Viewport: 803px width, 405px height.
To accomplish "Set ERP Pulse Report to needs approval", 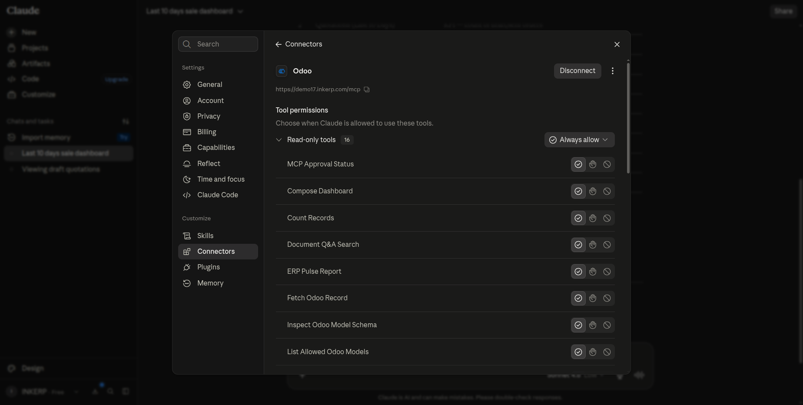I will 593,272.
